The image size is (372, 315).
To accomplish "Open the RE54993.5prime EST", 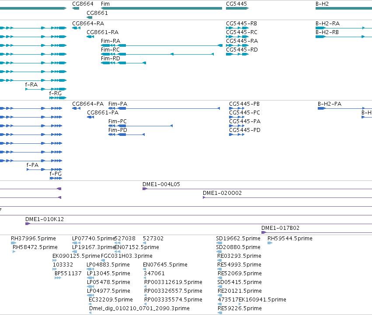I will [219, 269].
